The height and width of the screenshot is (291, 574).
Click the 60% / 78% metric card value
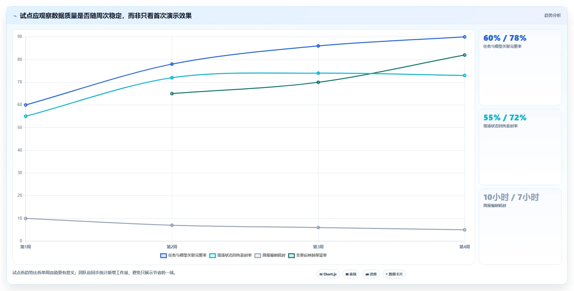pos(505,38)
